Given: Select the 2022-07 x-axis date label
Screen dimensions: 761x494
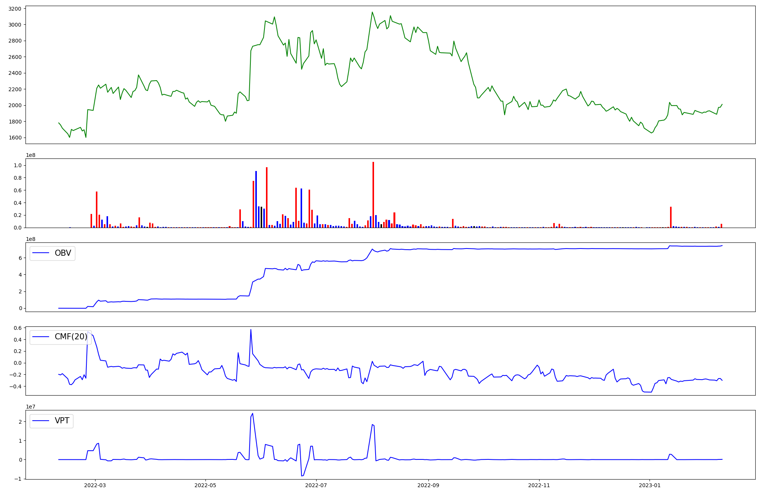Looking at the screenshot, I should click(x=316, y=485).
